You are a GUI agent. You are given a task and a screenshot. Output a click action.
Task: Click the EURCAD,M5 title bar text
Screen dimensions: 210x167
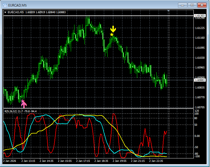coord(17,5)
